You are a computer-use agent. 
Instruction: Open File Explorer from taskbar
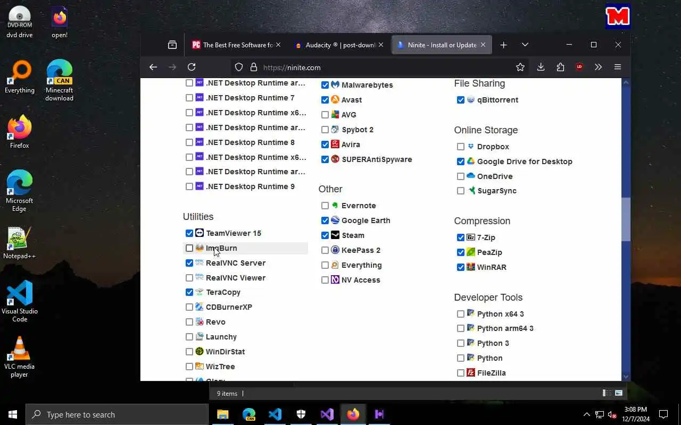(x=223, y=414)
